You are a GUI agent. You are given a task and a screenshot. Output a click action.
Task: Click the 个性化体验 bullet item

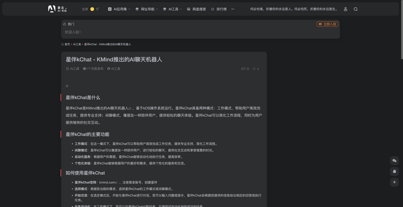tap(130, 163)
